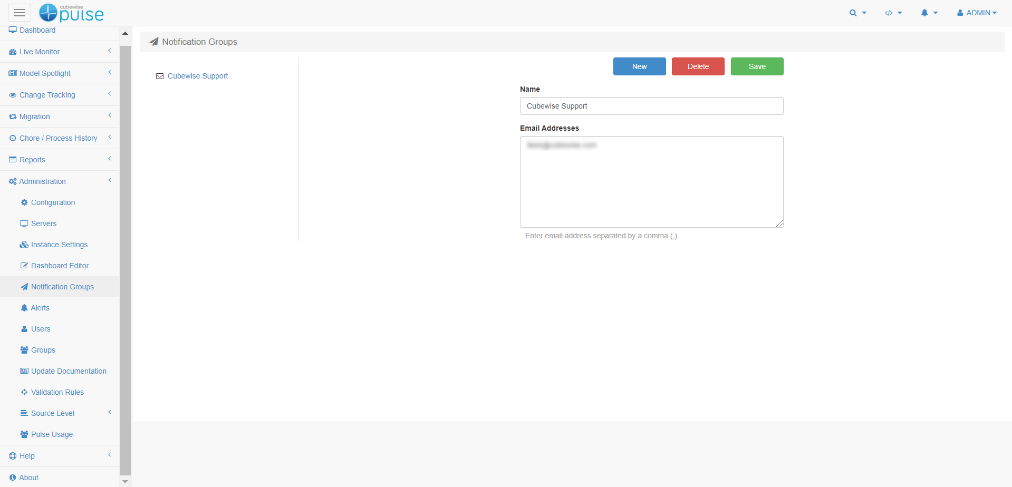Open the ADMIN account dropdown

point(977,12)
